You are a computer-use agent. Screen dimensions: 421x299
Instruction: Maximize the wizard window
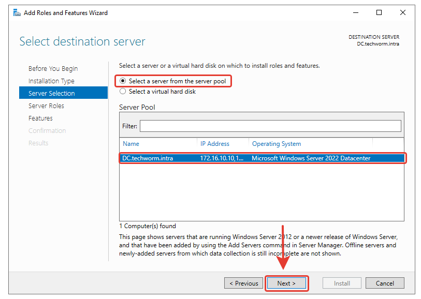pyautogui.click(x=379, y=12)
